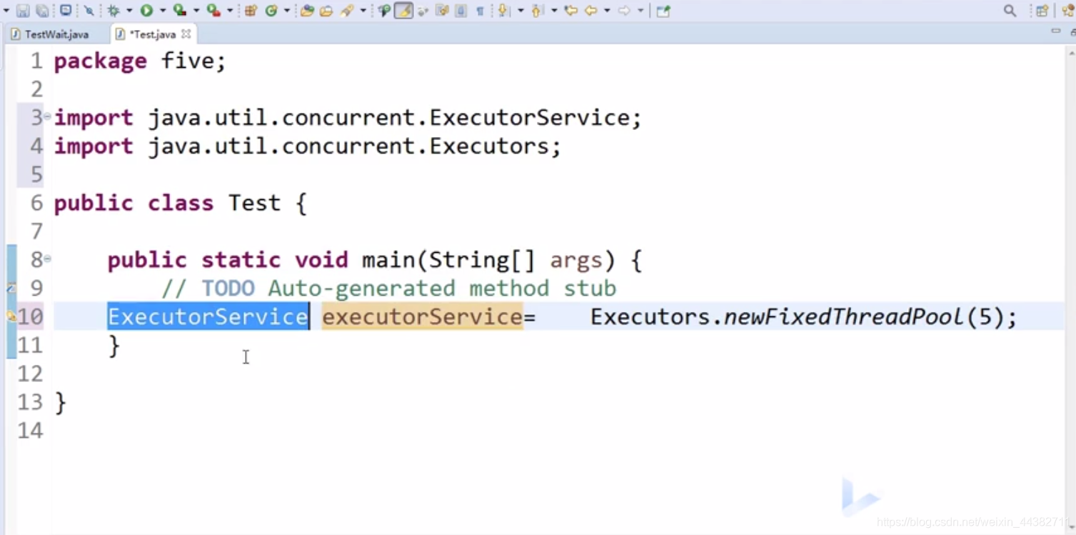This screenshot has width=1076, height=535.
Task: Expand the Back history dropdown arrow
Action: coord(607,11)
